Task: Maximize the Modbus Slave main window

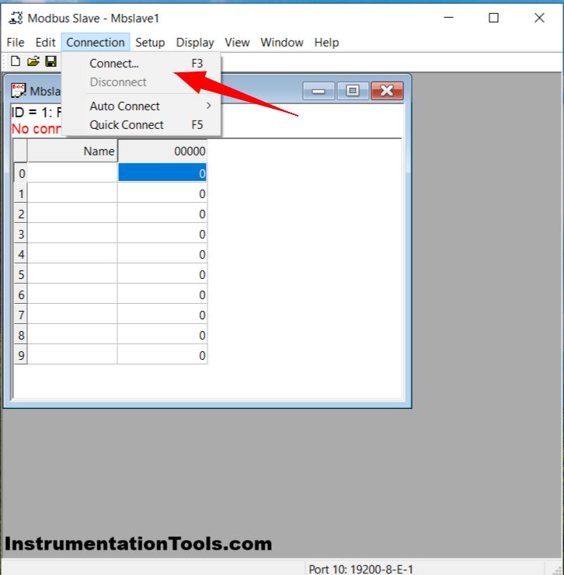Action: coord(493,18)
